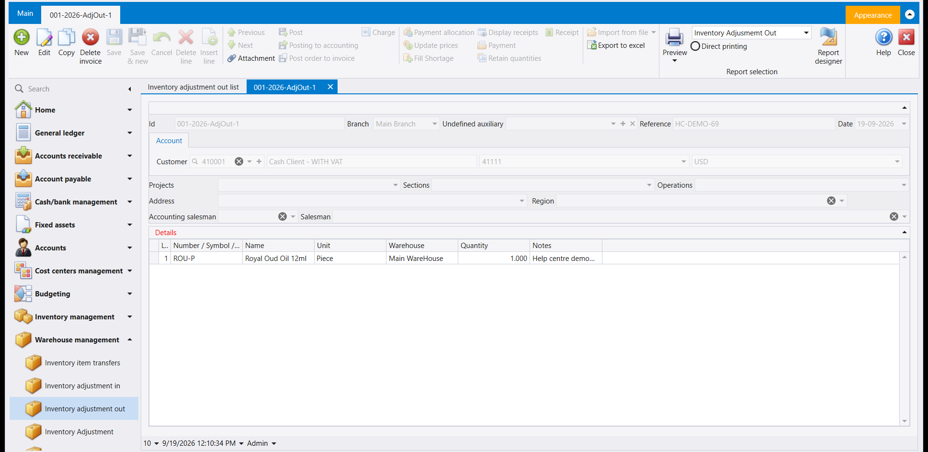The width and height of the screenshot is (928, 452).
Task: Collapse the Warehouse management section
Action: coord(130,339)
